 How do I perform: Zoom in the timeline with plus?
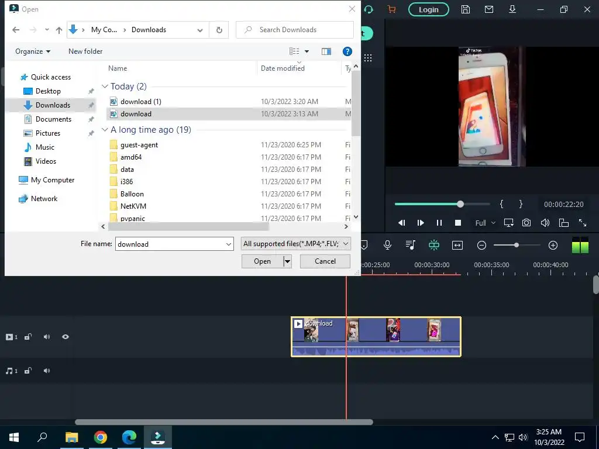click(553, 245)
